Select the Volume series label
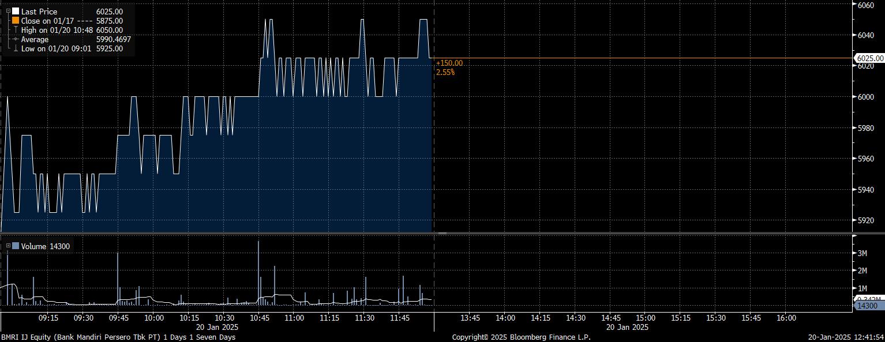 click(x=33, y=246)
